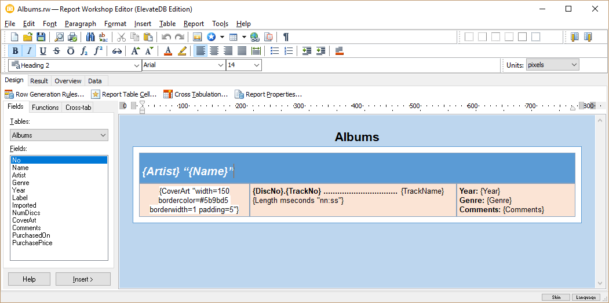Start a numbered list
Screen dimensions: 609x303
tap(289, 51)
